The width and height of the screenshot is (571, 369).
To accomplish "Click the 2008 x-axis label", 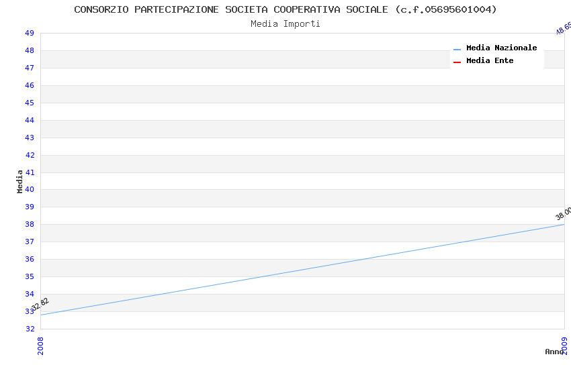I will [40, 346].
